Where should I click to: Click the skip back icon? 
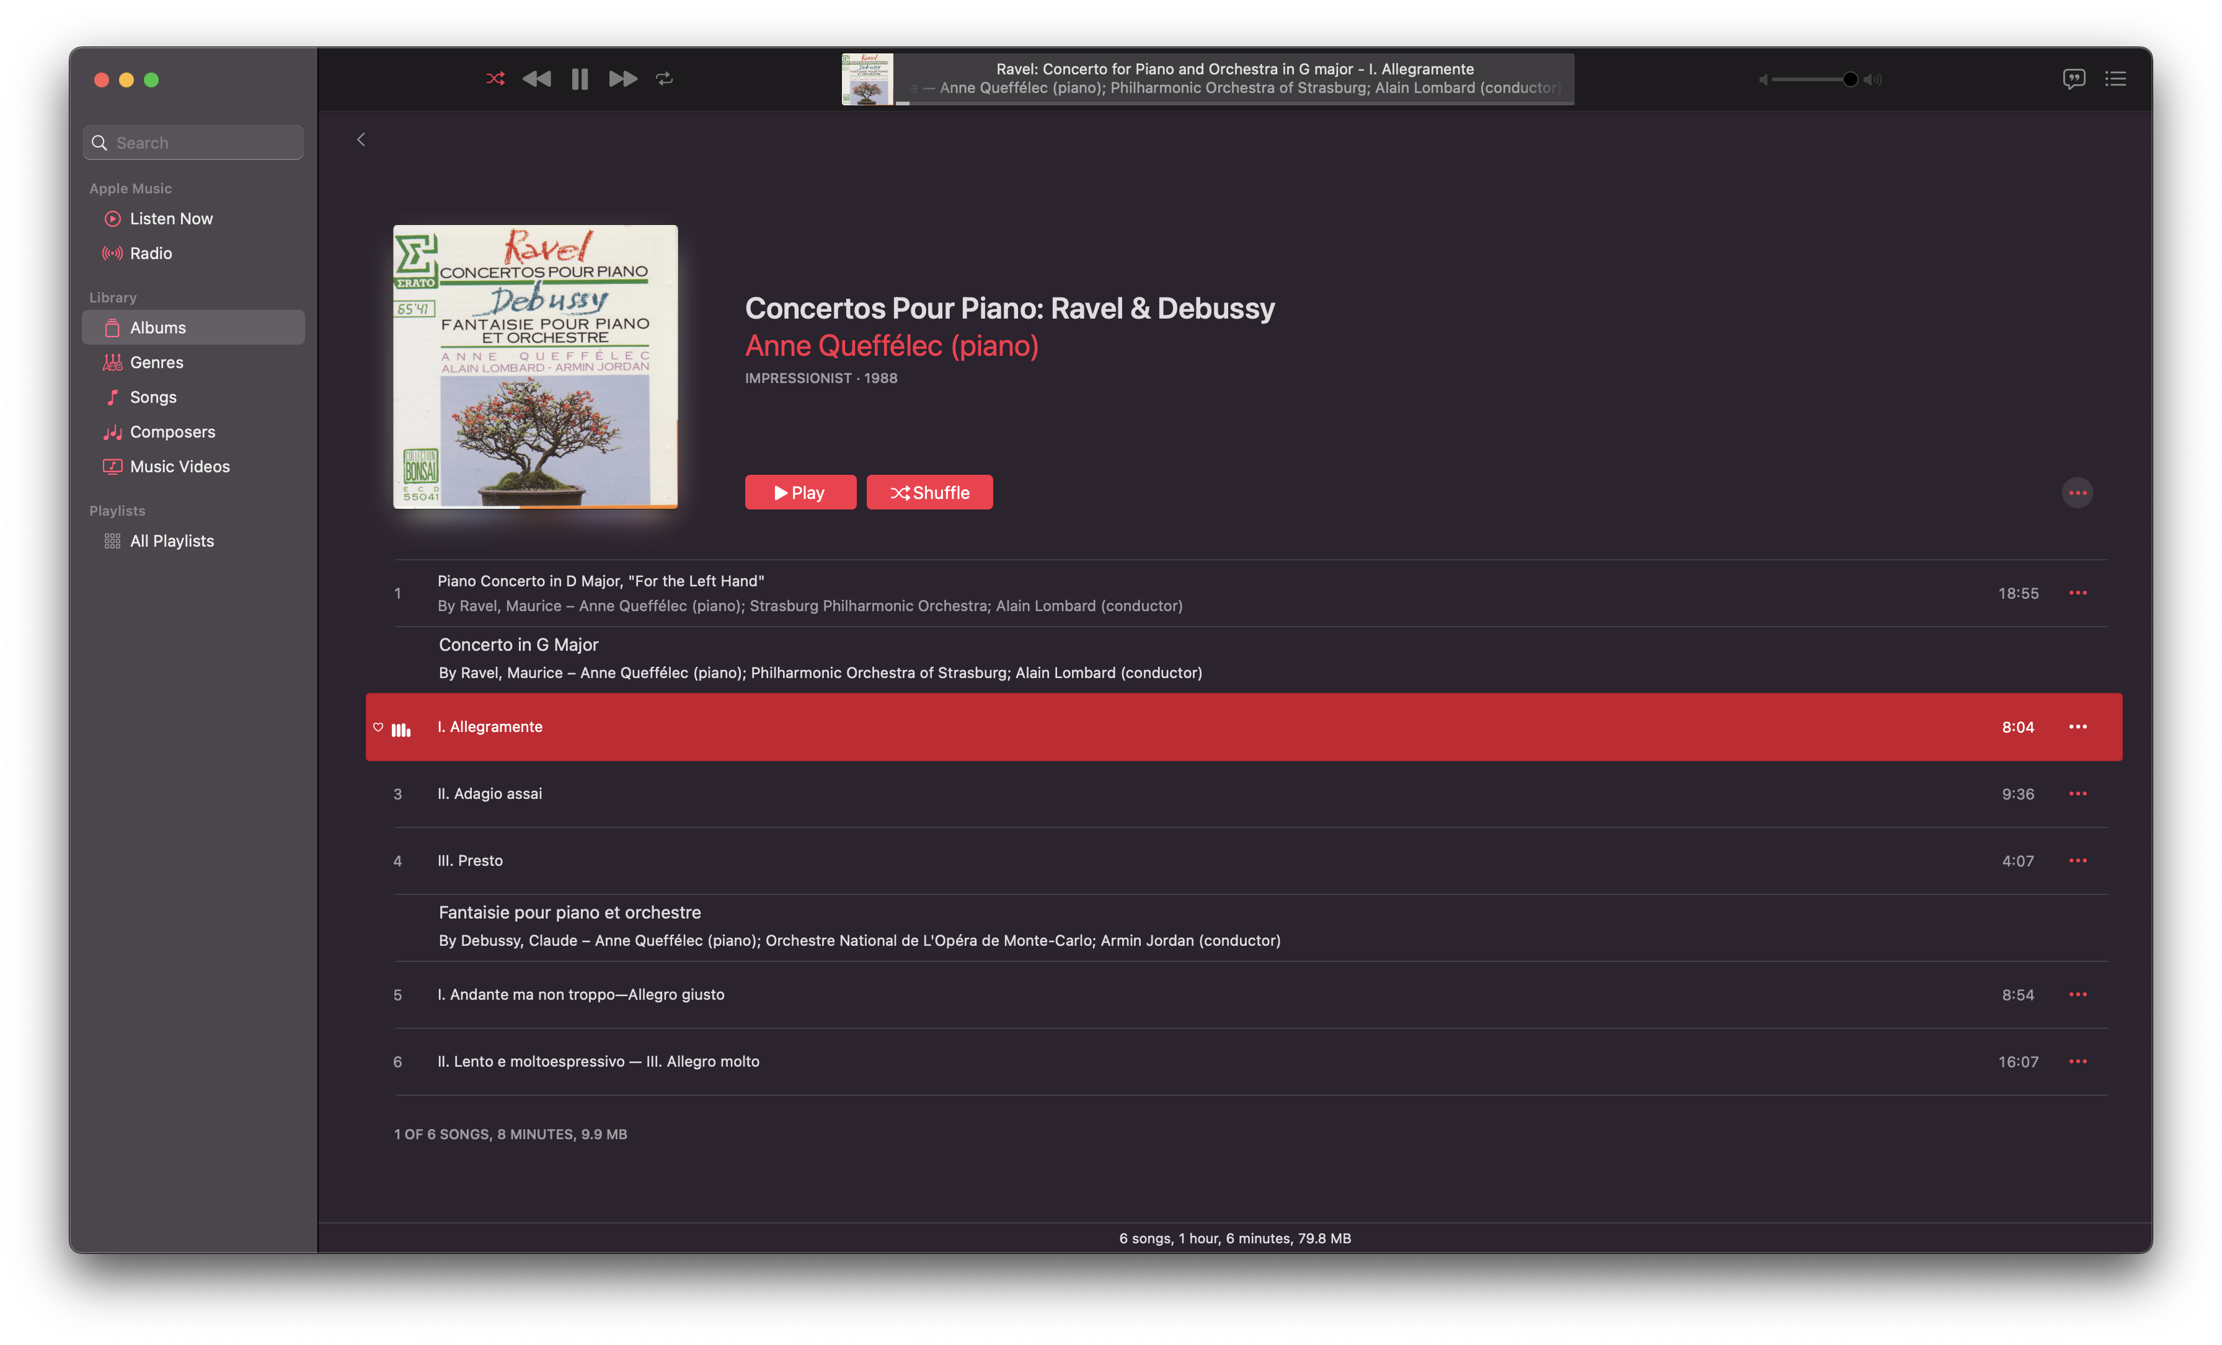(x=535, y=76)
